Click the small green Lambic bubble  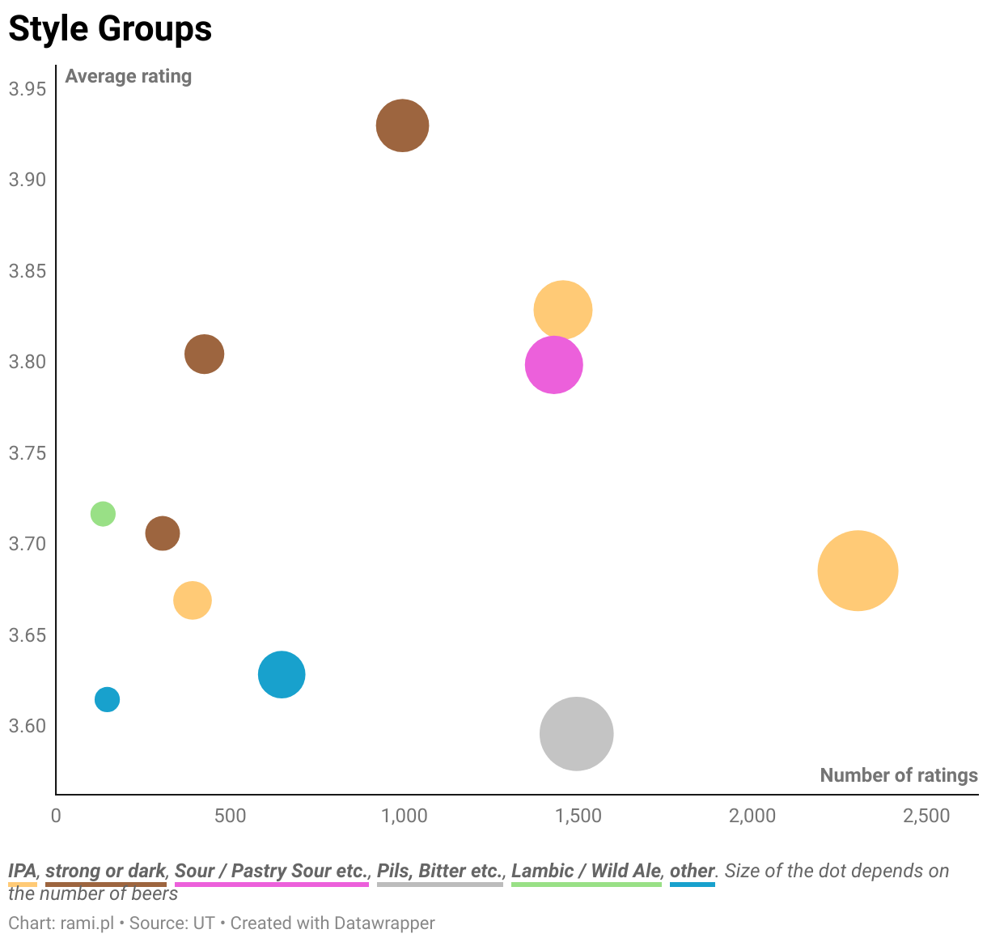point(103,514)
